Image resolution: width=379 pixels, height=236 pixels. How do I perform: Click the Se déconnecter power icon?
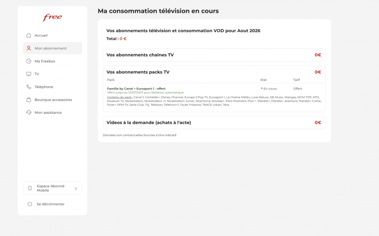click(30, 204)
